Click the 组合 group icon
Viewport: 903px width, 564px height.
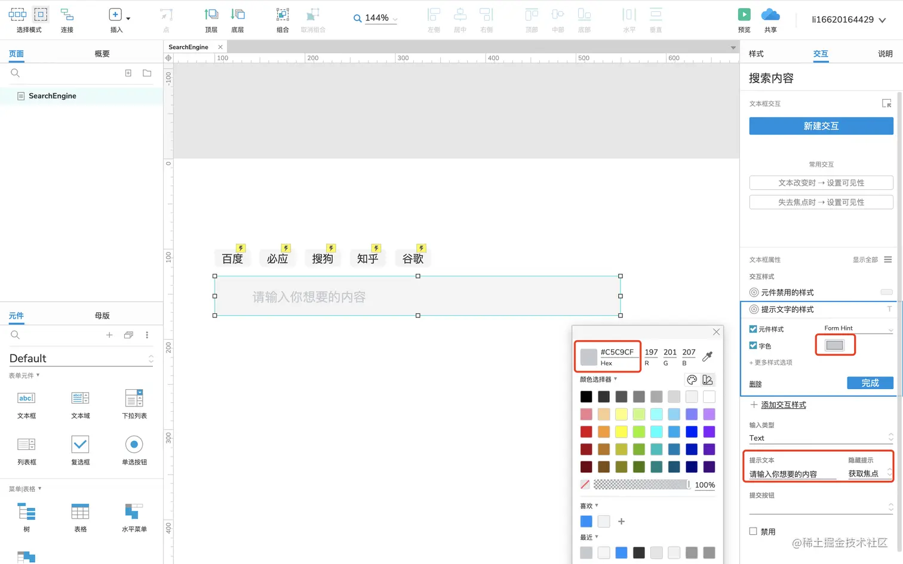(282, 15)
